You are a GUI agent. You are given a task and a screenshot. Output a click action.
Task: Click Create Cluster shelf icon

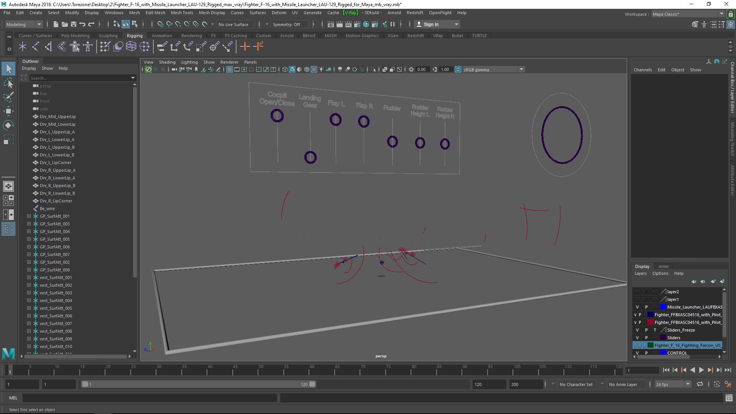click(x=145, y=47)
